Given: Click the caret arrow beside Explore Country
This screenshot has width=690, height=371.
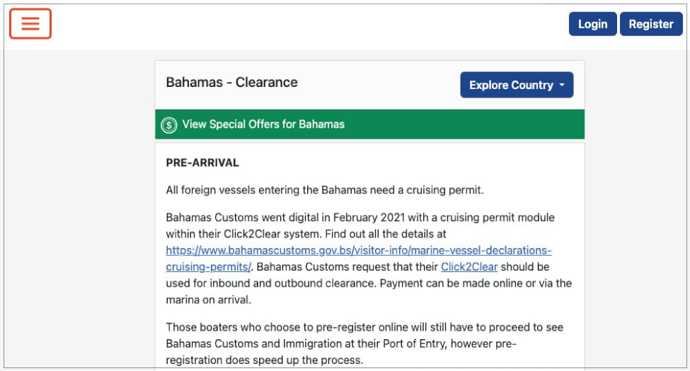Looking at the screenshot, I should [562, 85].
